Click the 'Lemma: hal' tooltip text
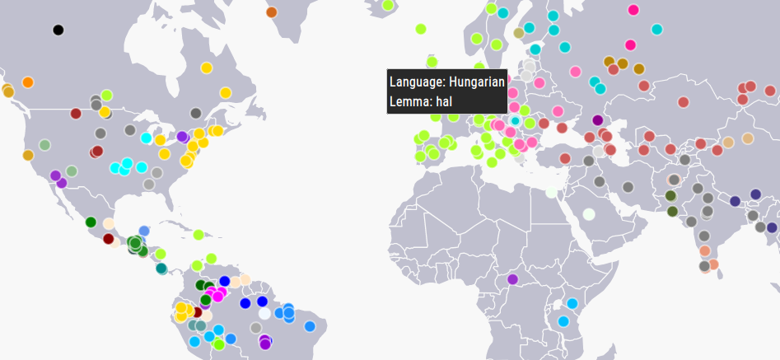 pos(420,102)
